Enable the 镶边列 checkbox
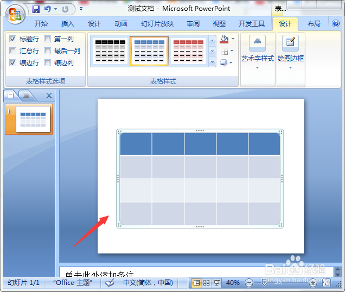 (x=47, y=63)
